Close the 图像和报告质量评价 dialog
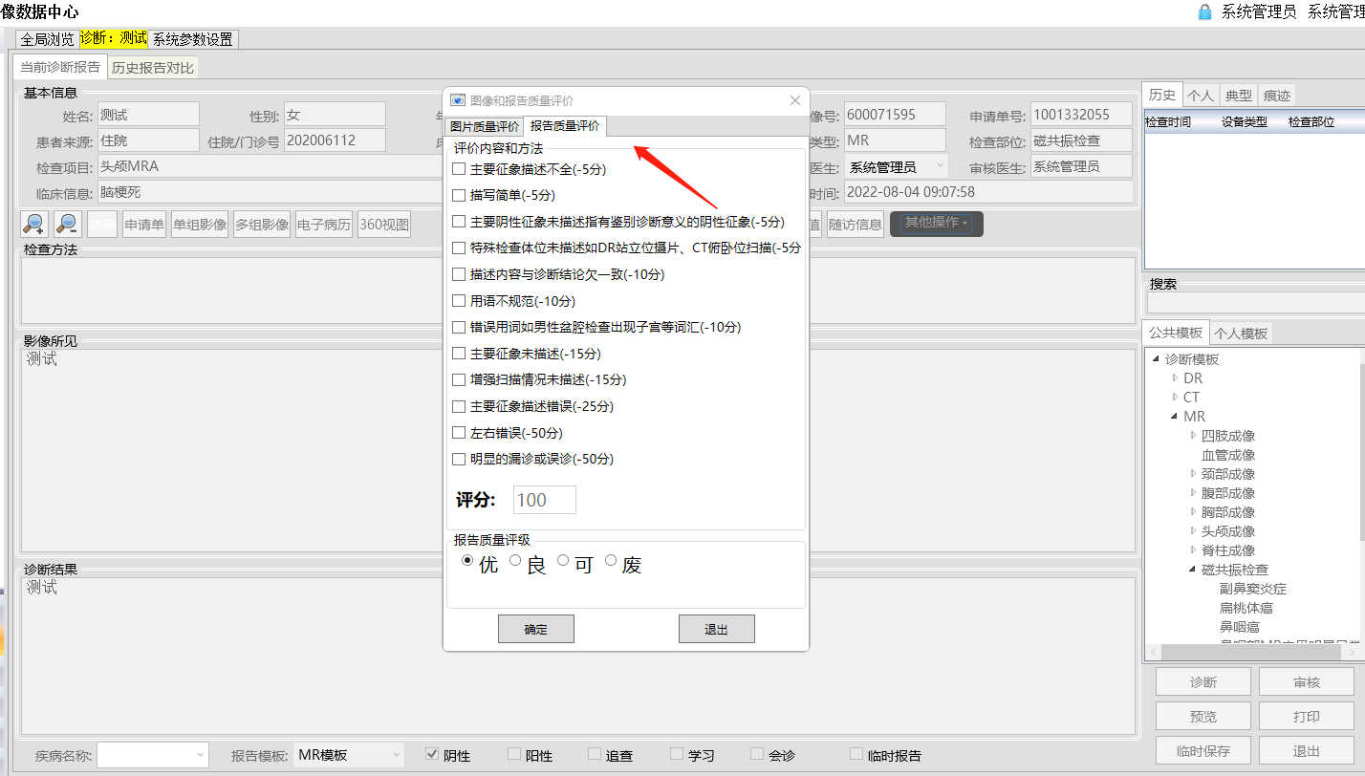 click(795, 100)
